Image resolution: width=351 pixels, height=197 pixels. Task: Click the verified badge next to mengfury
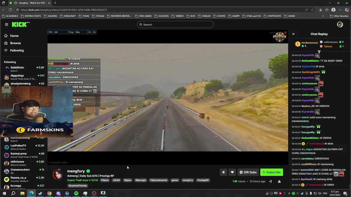coord(88,171)
